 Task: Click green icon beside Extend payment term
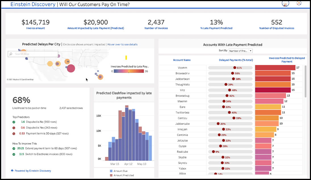[x=14, y=148]
